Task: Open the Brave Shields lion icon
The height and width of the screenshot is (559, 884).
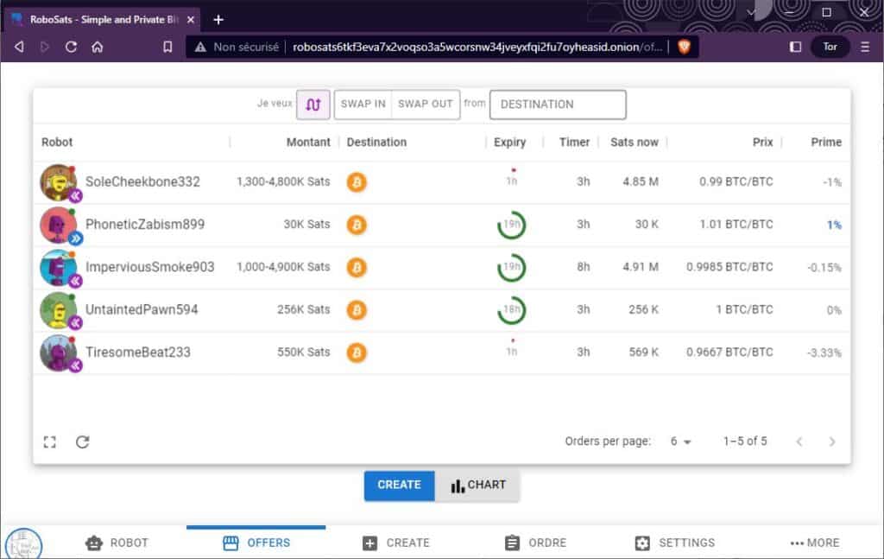Action: click(685, 47)
